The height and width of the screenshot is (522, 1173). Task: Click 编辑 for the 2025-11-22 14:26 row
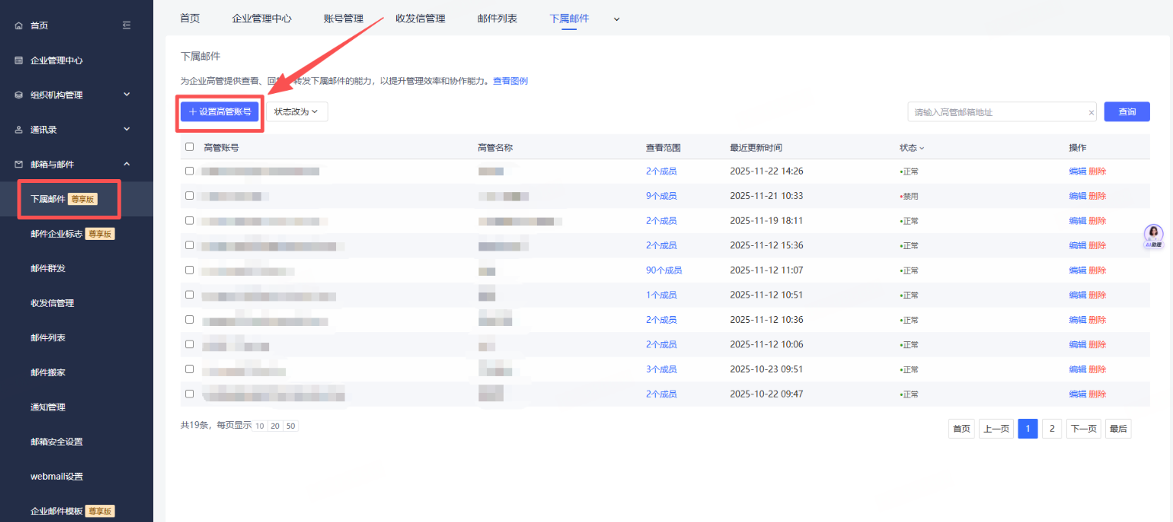[x=1078, y=171]
